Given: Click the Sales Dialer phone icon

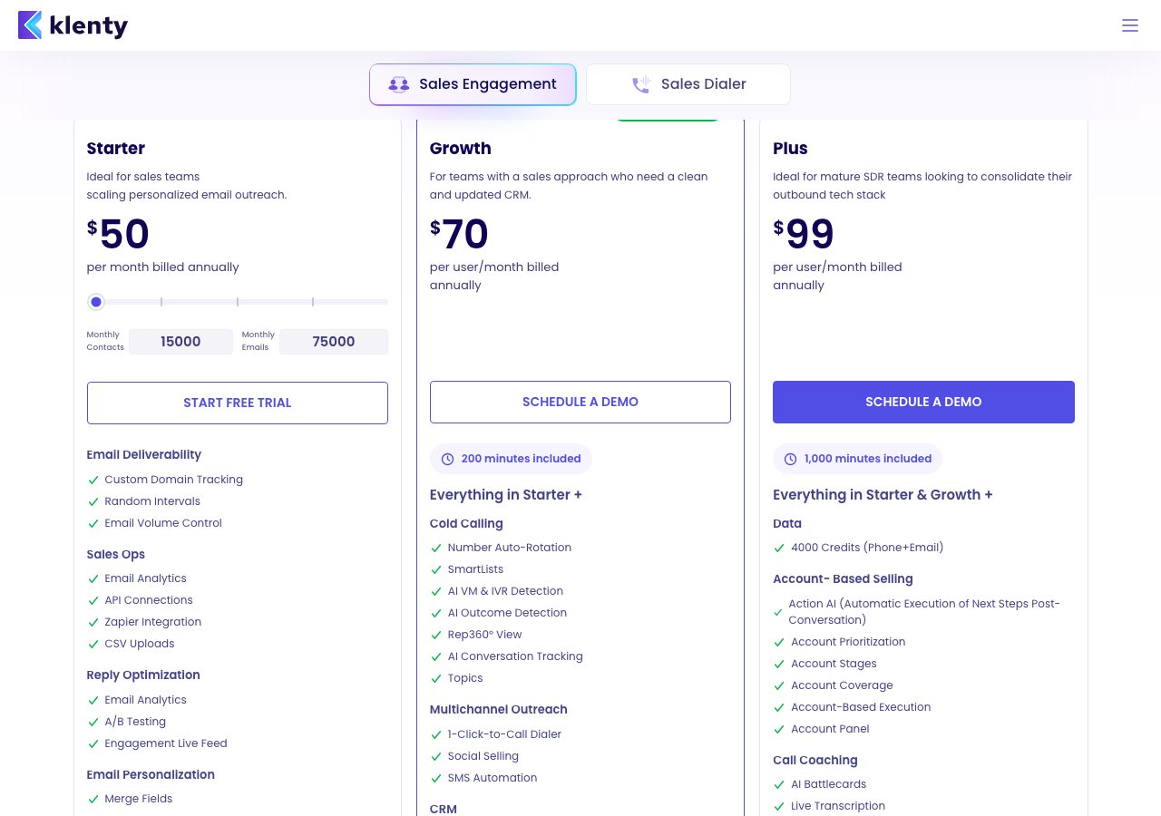Looking at the screenshot, I should 641,84.
